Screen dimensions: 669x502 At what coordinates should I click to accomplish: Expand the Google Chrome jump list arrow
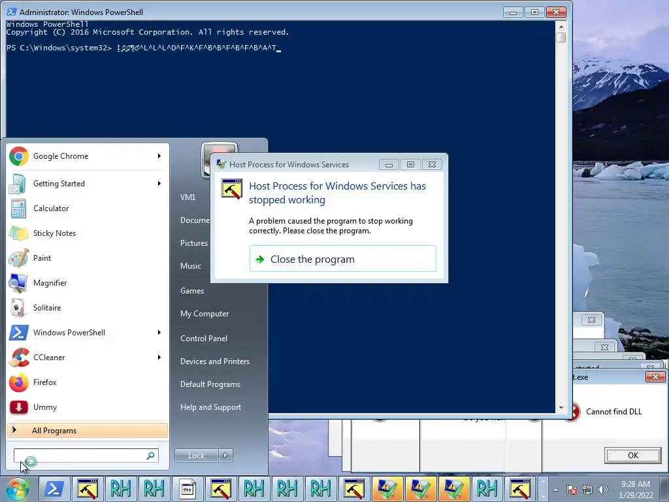(x=159, y=156)
